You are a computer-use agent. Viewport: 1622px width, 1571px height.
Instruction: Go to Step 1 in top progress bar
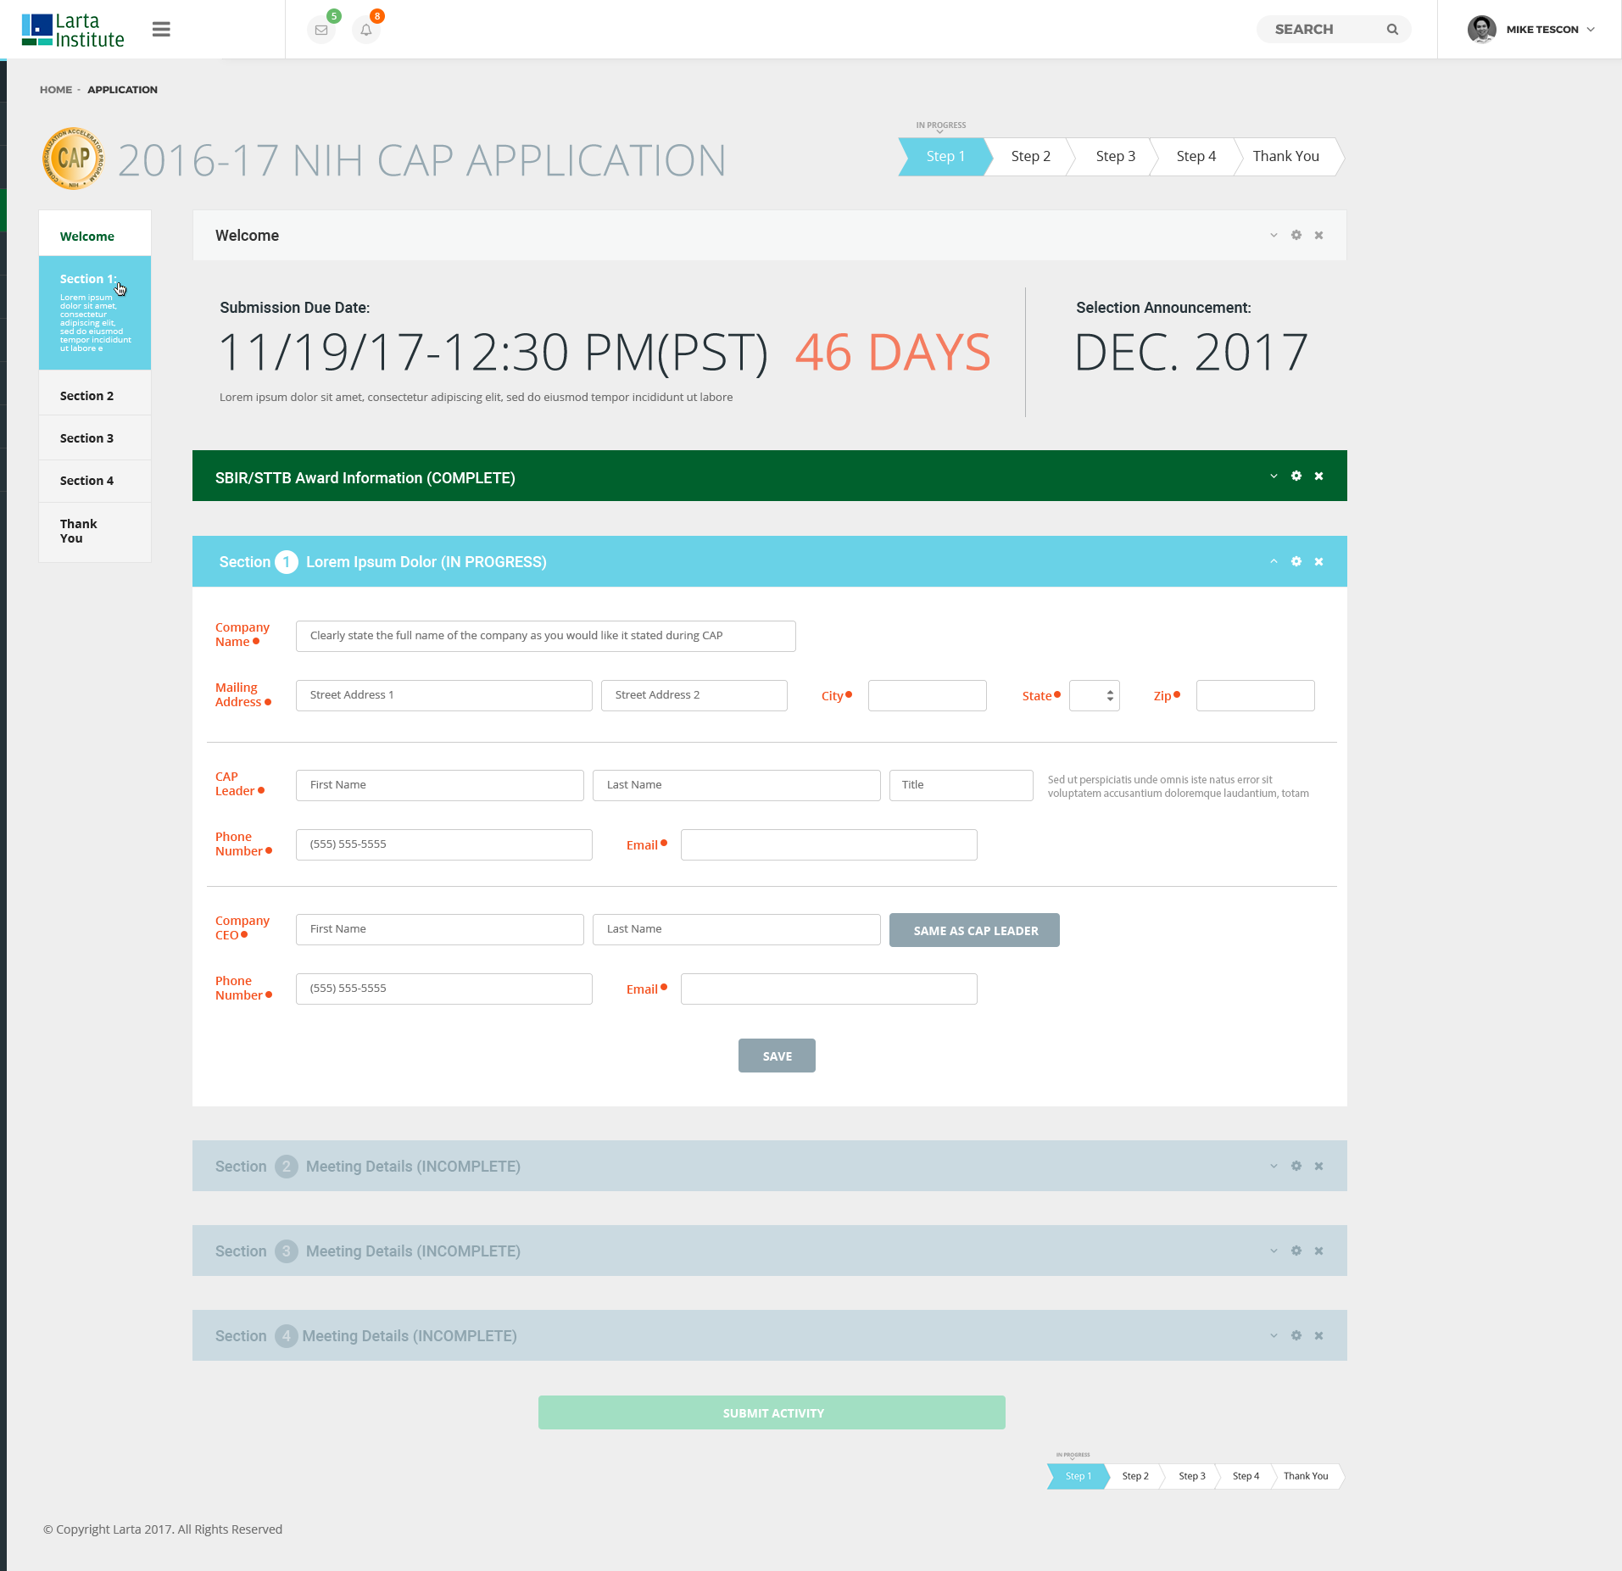[945, 157]
